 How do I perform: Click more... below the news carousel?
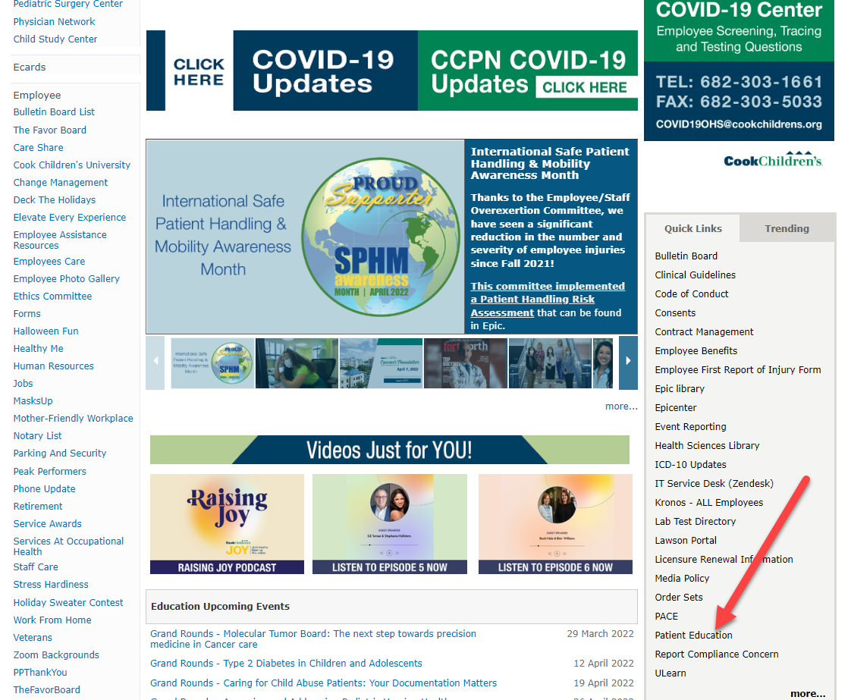tap(621, 406)
